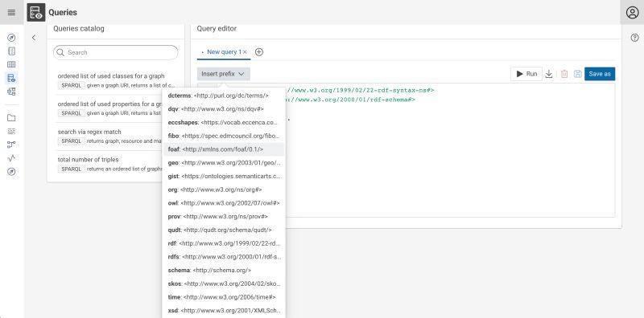
Task: Open the bottom compass icon in sidebar
Action: pos(11,172)
